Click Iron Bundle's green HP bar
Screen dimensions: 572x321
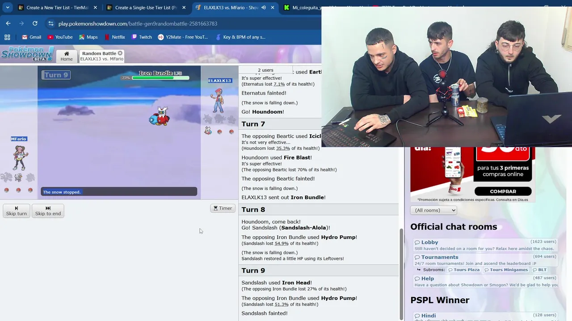point(160,78)
